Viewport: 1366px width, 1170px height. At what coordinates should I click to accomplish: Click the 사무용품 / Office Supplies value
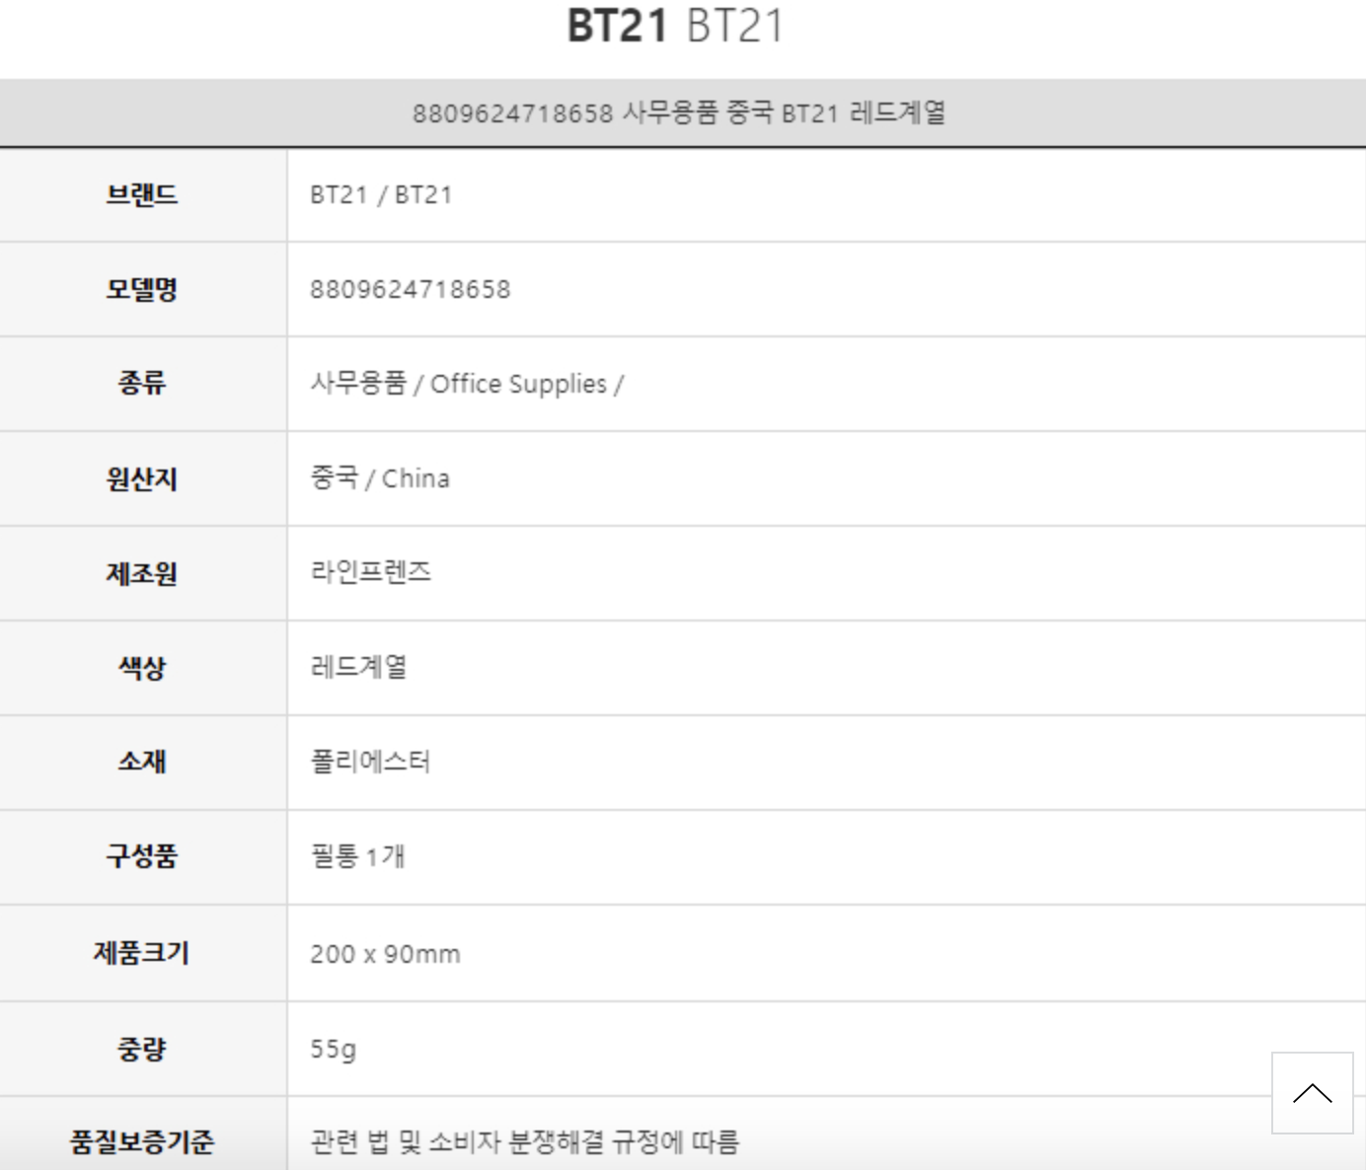click(466, 384)
